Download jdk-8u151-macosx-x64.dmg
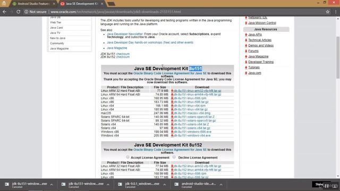 click(x=192, y=113)
